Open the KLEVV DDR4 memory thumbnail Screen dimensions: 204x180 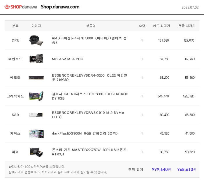click(x=36, y=78)
